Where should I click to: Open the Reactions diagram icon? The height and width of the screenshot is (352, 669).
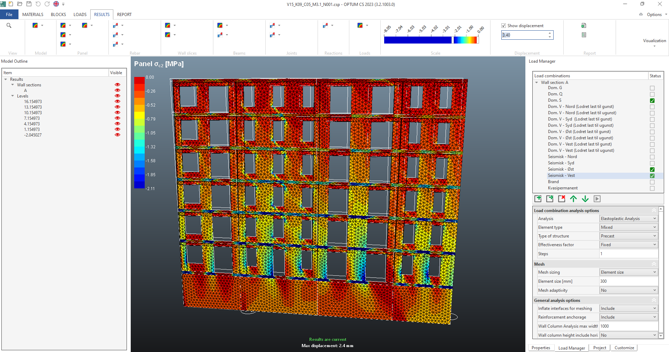point(326,25)
